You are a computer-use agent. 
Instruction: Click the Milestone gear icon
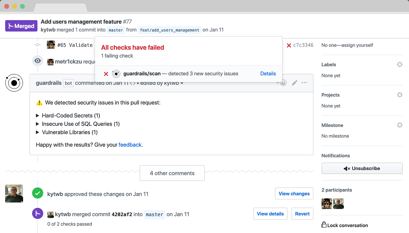click(x=399, y=125)
